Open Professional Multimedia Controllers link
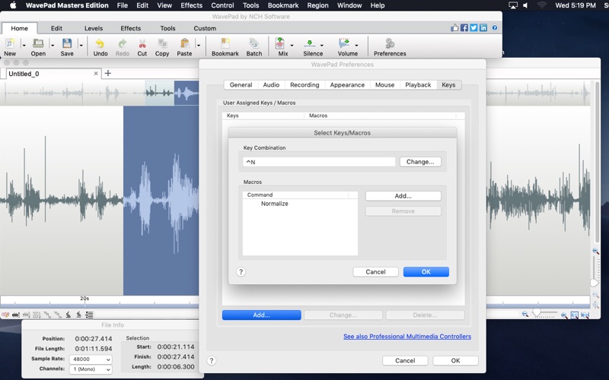 point(407,336)
